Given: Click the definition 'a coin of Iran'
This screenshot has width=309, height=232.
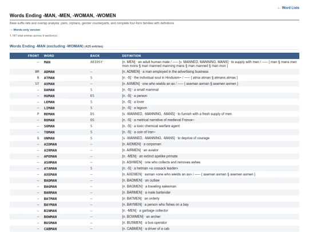Looking at the screenshot, I should coord(144,132).
